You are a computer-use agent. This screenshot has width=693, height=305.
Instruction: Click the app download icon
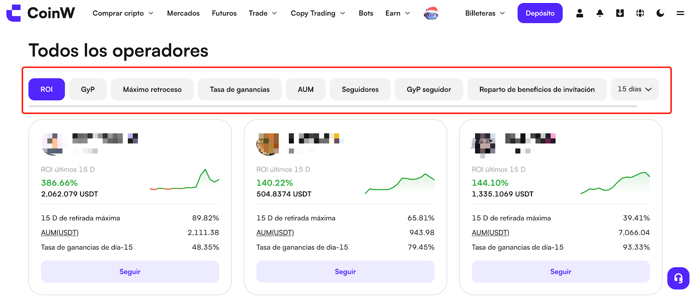pos(620,13)
